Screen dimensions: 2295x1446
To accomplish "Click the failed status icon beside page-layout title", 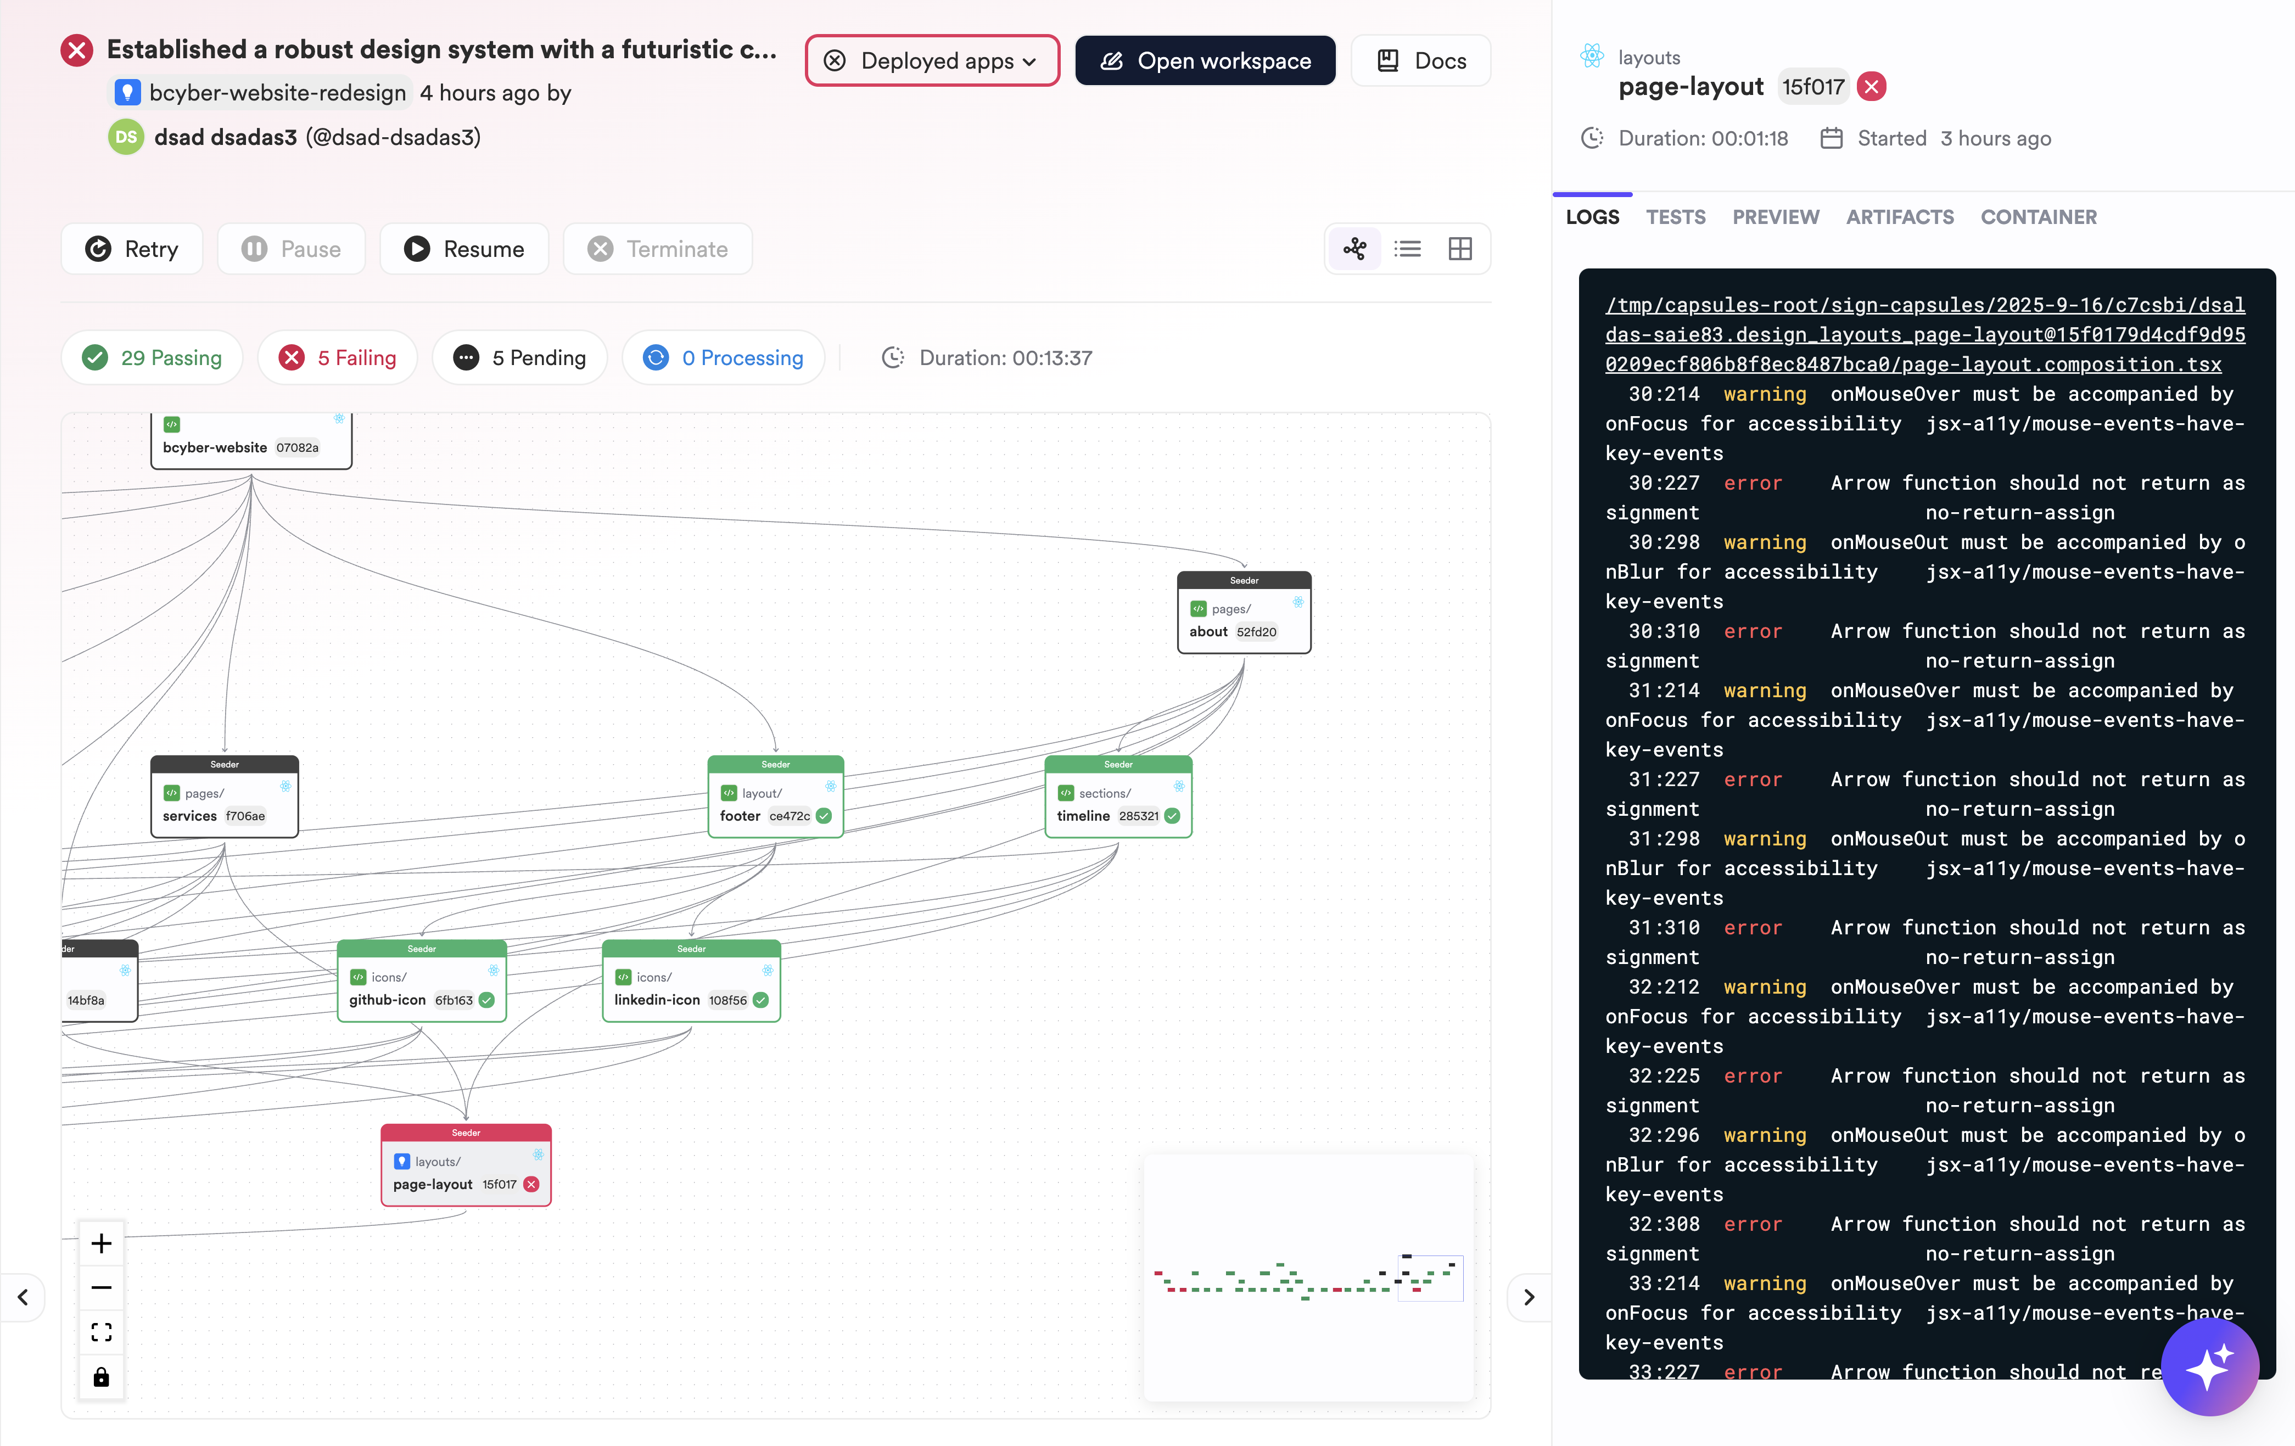I will [x=1872, y=87].
